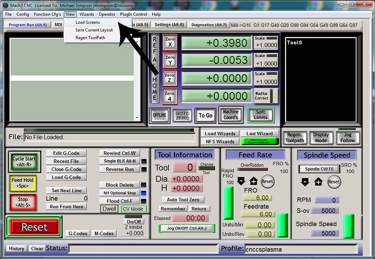This screenshot has height=259, width=375.
Task: Toggle CV Mode
Action: 133,209
